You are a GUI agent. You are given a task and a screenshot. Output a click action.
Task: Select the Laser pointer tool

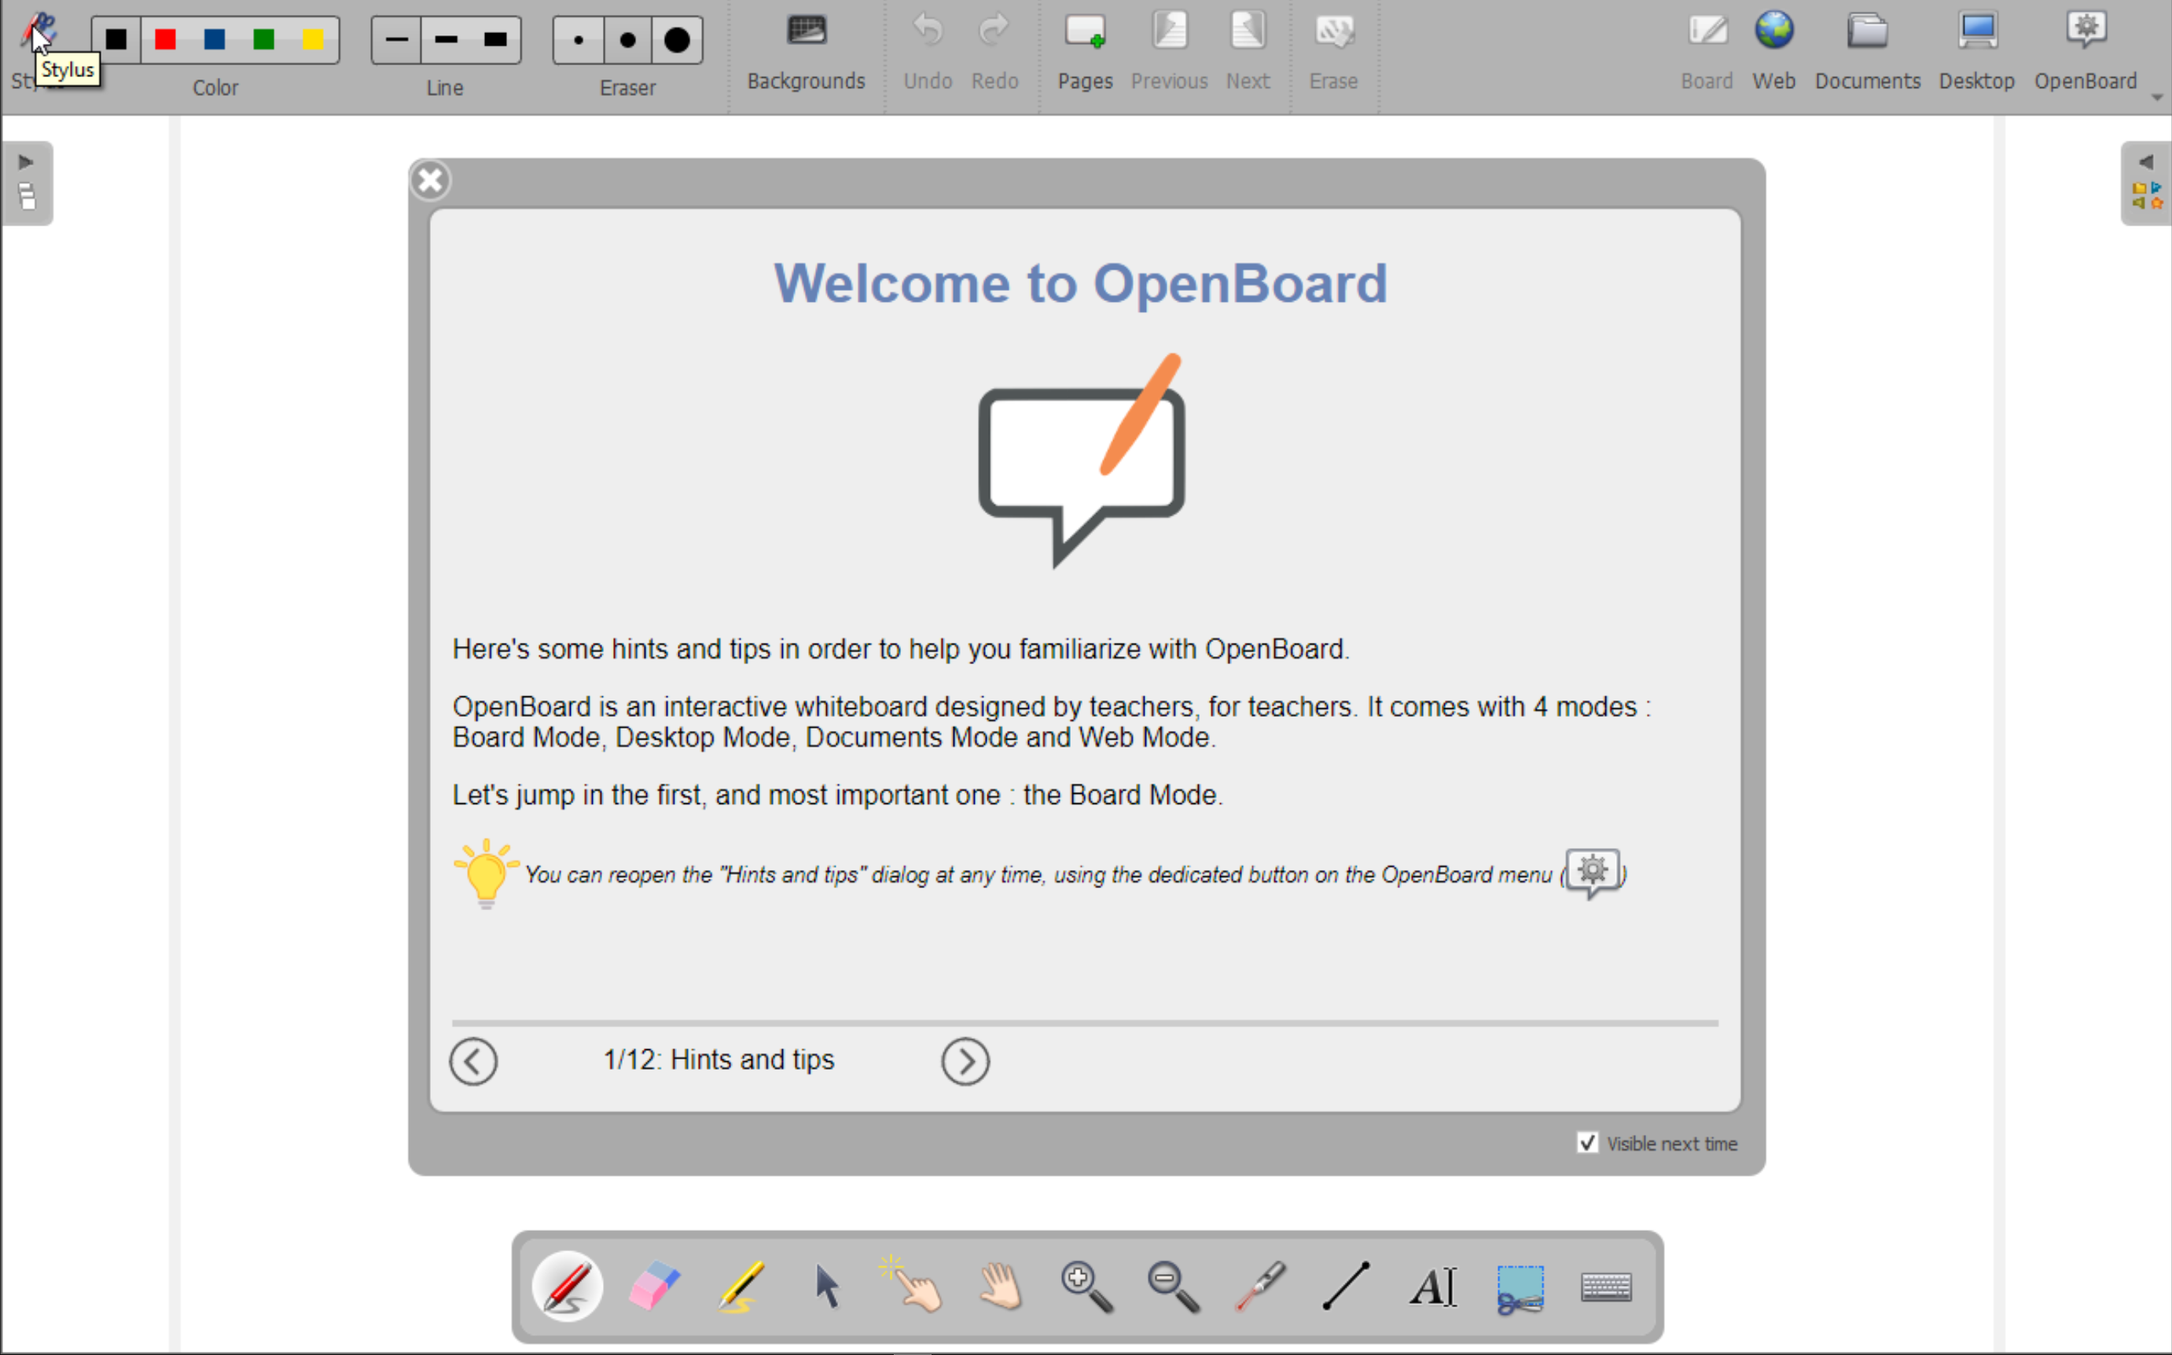tap(1261, 1286)
